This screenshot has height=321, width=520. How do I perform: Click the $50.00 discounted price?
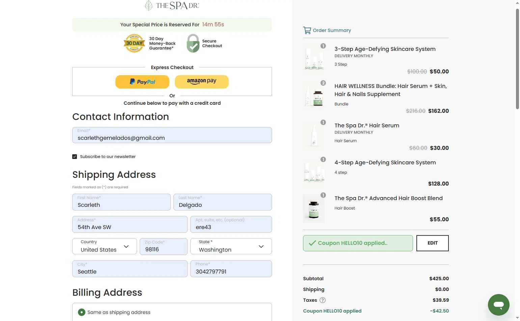[x=439, y=71]
